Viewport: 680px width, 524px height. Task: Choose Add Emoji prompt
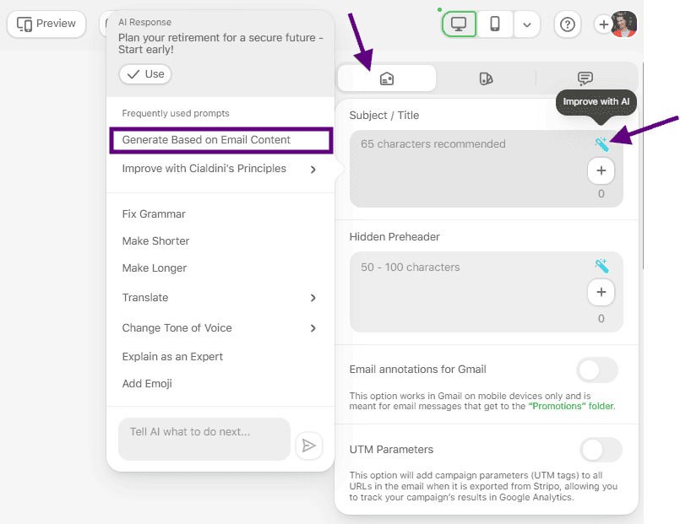[x=147, y=384]
